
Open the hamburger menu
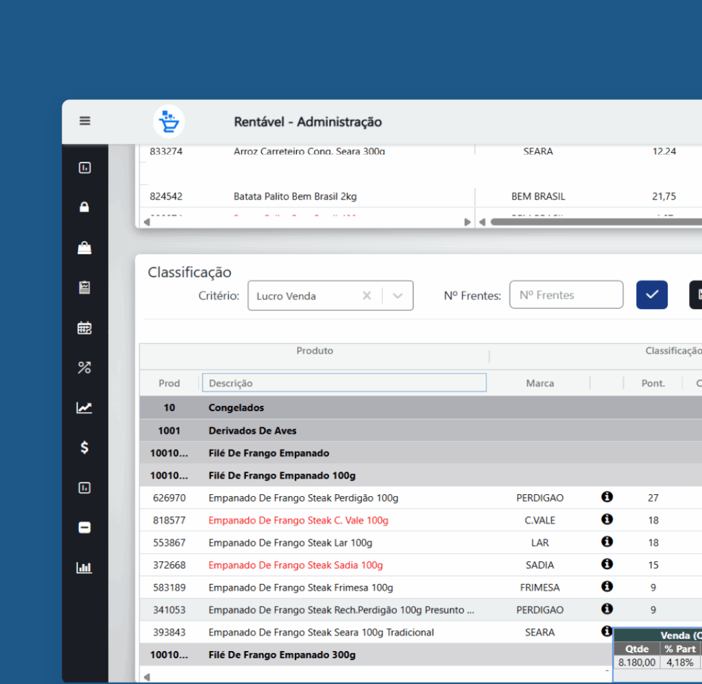85,121
